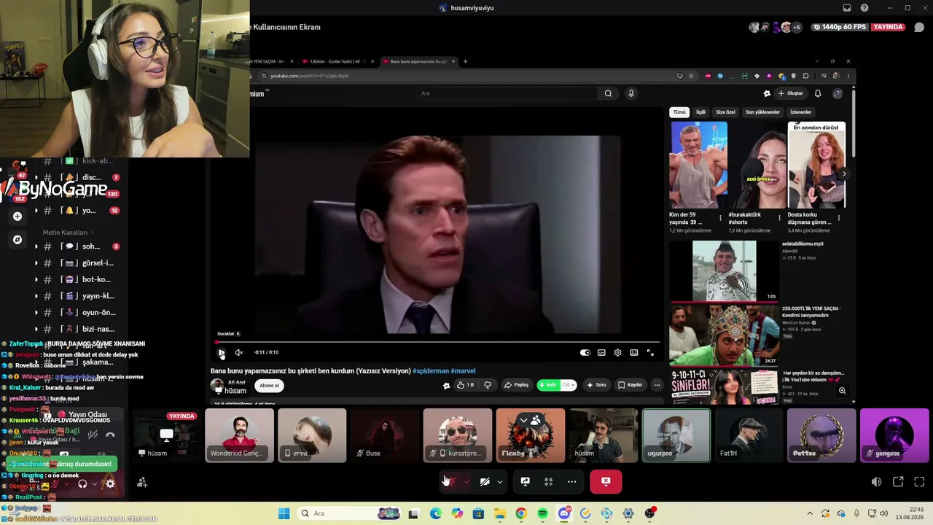Pop out the call window
933x525 pixels.
[898, 482]
